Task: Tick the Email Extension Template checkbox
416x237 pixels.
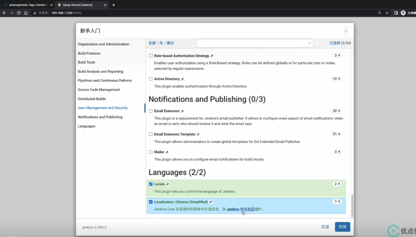Action: pyautogui.click(x=151, y=134)
